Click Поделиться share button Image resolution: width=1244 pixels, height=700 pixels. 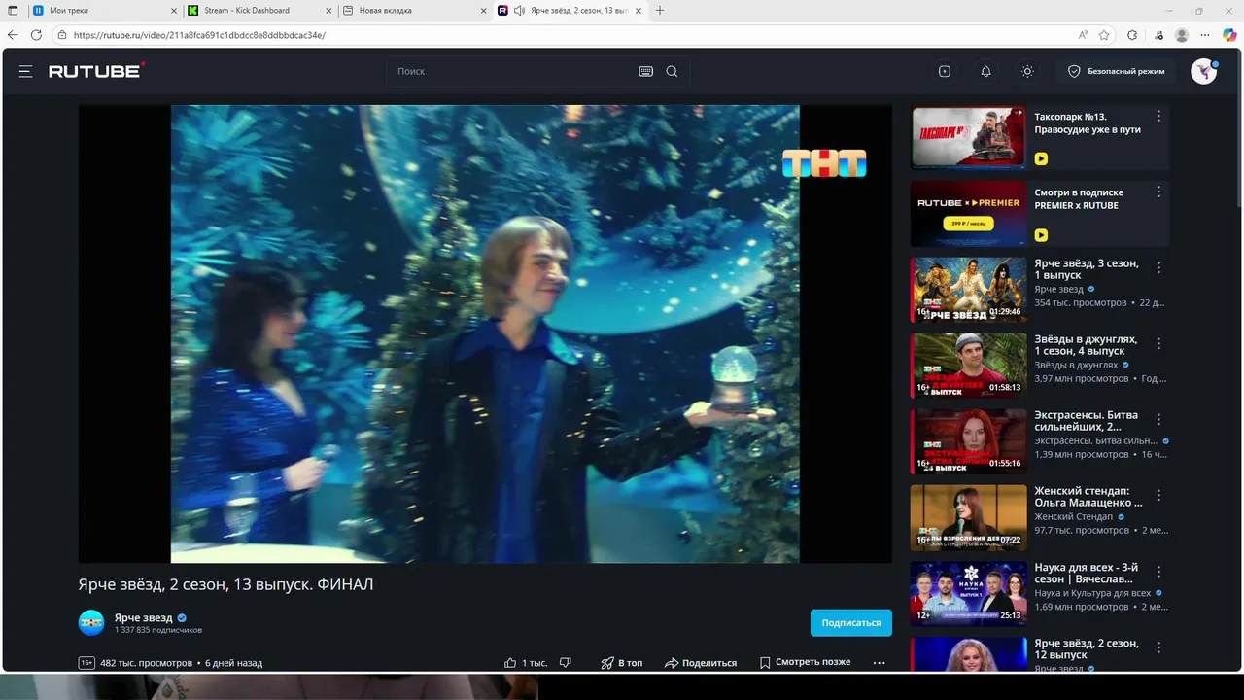(x=701, y=662)
